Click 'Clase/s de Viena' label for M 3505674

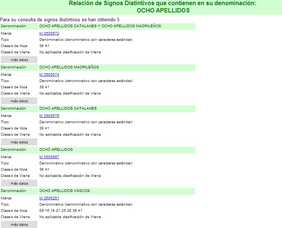click(15, 93)
